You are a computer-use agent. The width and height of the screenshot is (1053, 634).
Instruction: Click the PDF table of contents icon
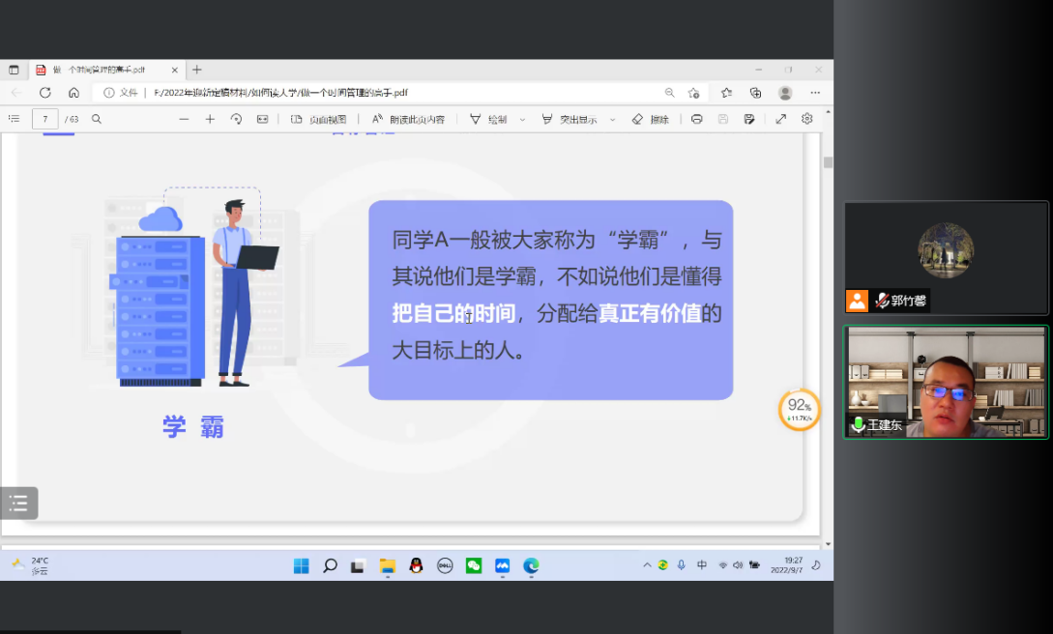14,119
